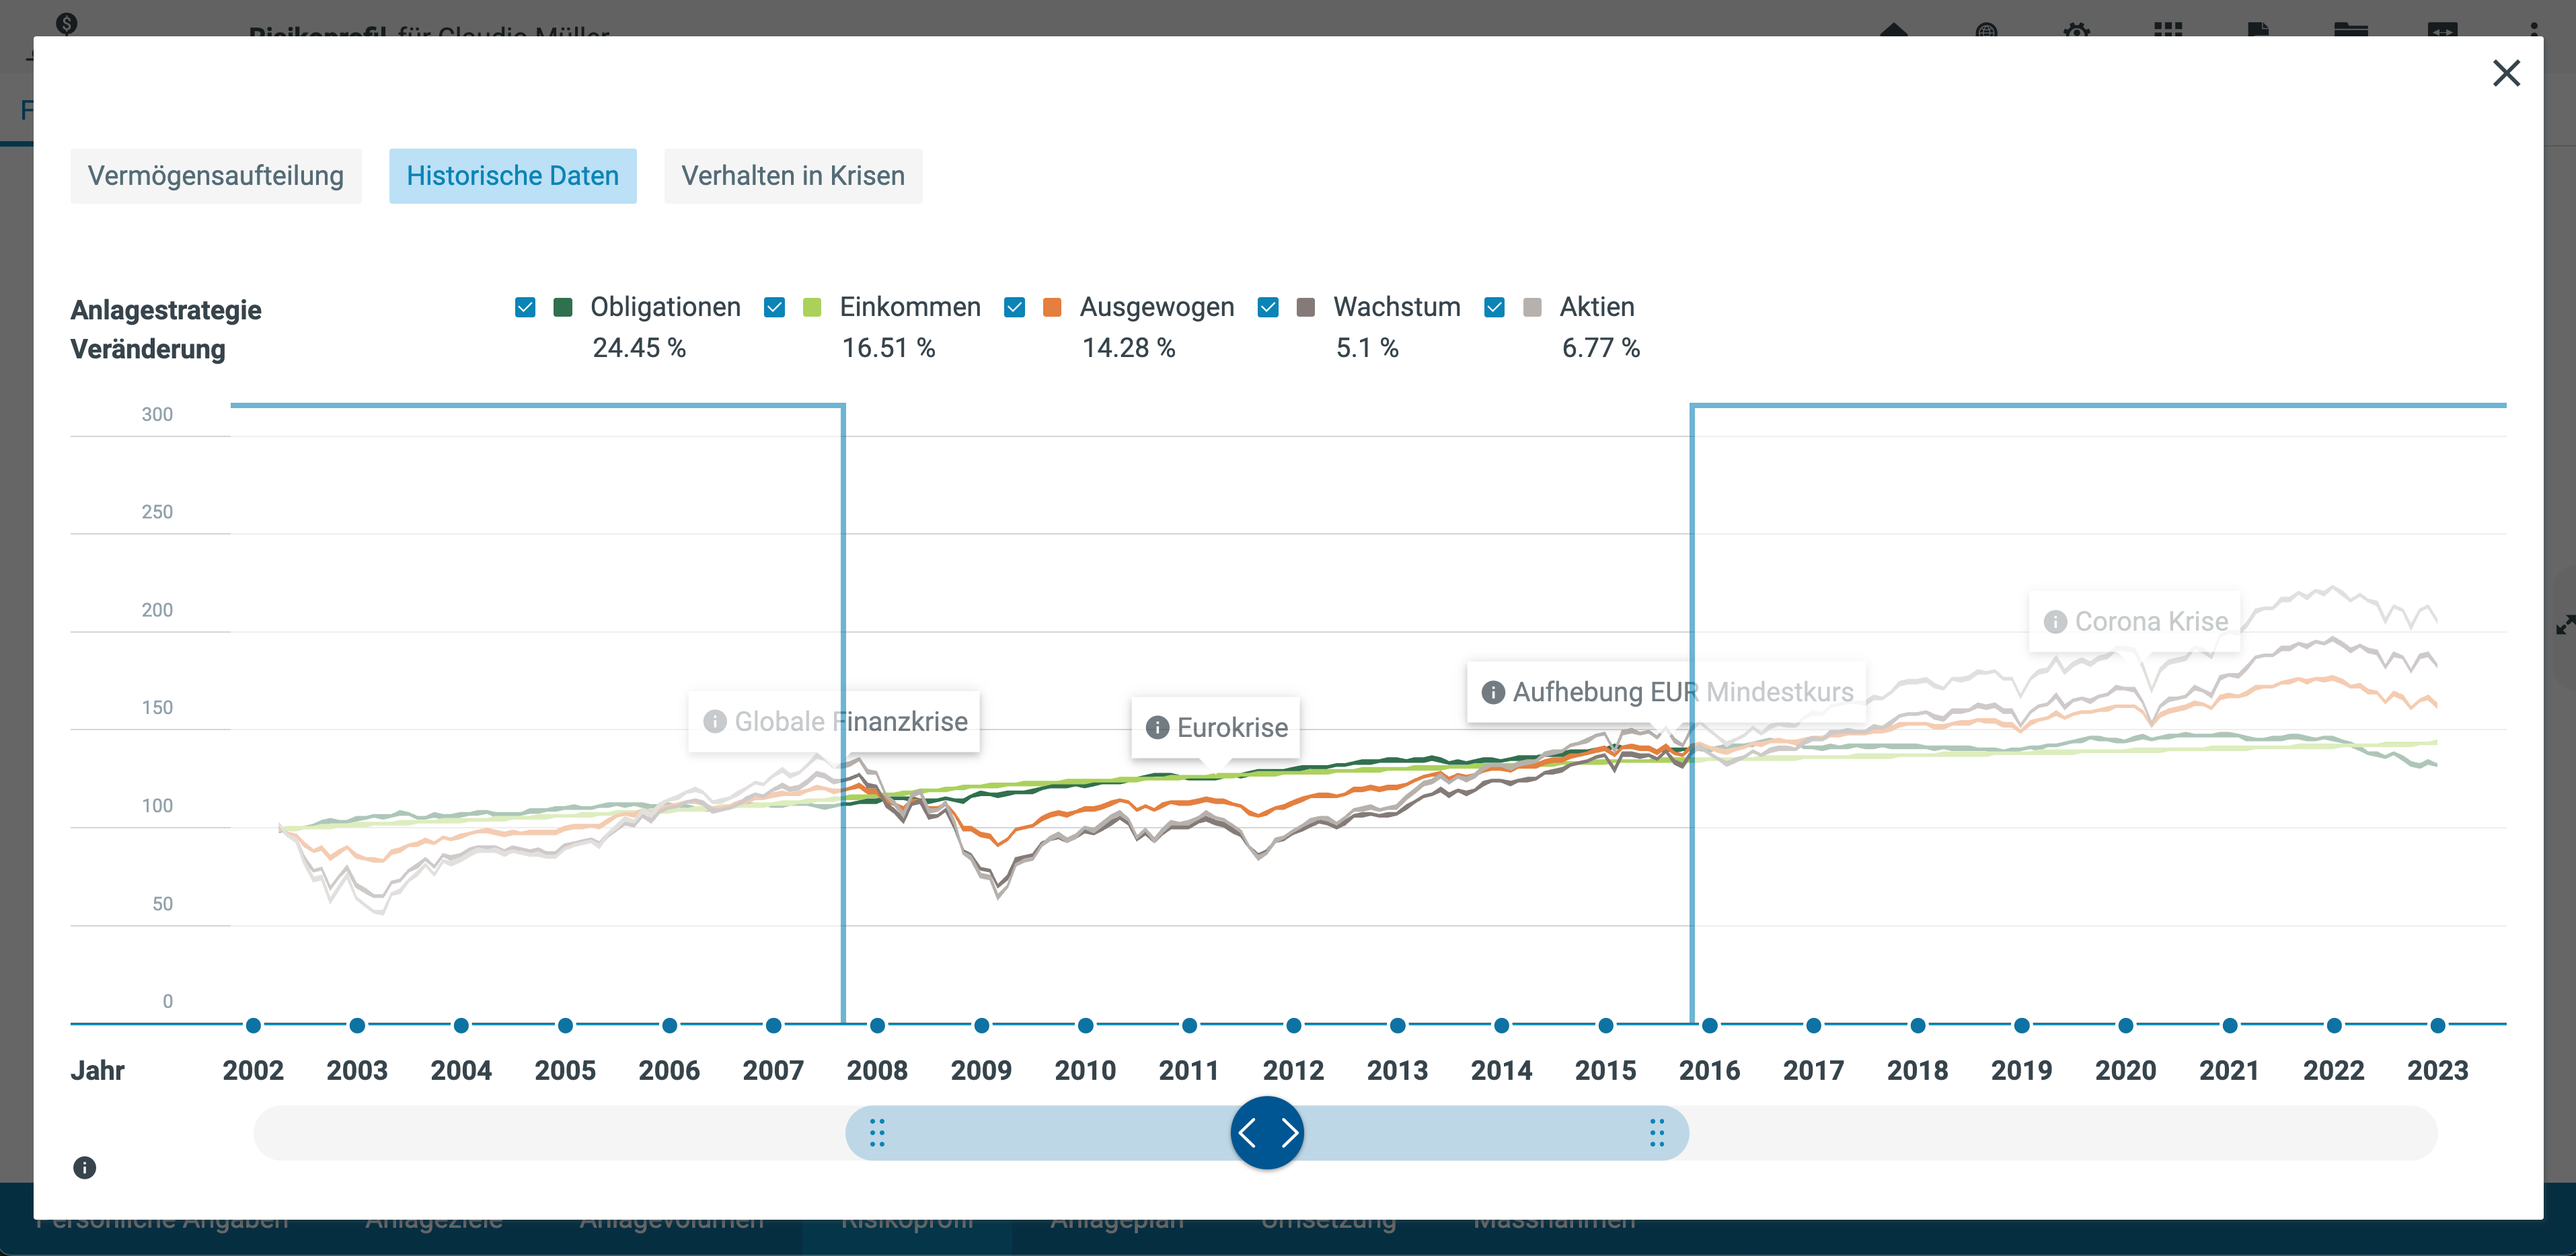Screen dimensions: 2576x1256
Task: Disable the Aktien strategy checkbox
Action: 1494,307
